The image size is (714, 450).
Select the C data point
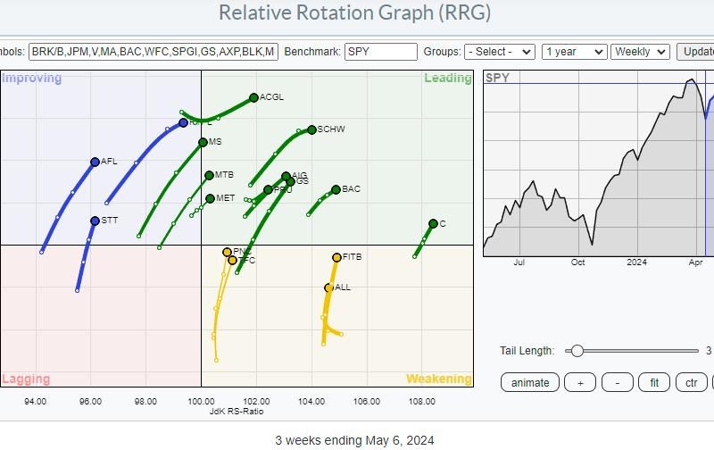[x=433, y=223]
